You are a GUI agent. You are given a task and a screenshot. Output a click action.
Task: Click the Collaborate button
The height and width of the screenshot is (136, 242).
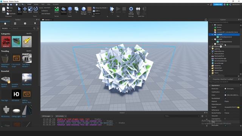pyautogui.click(x=218, y=5)
